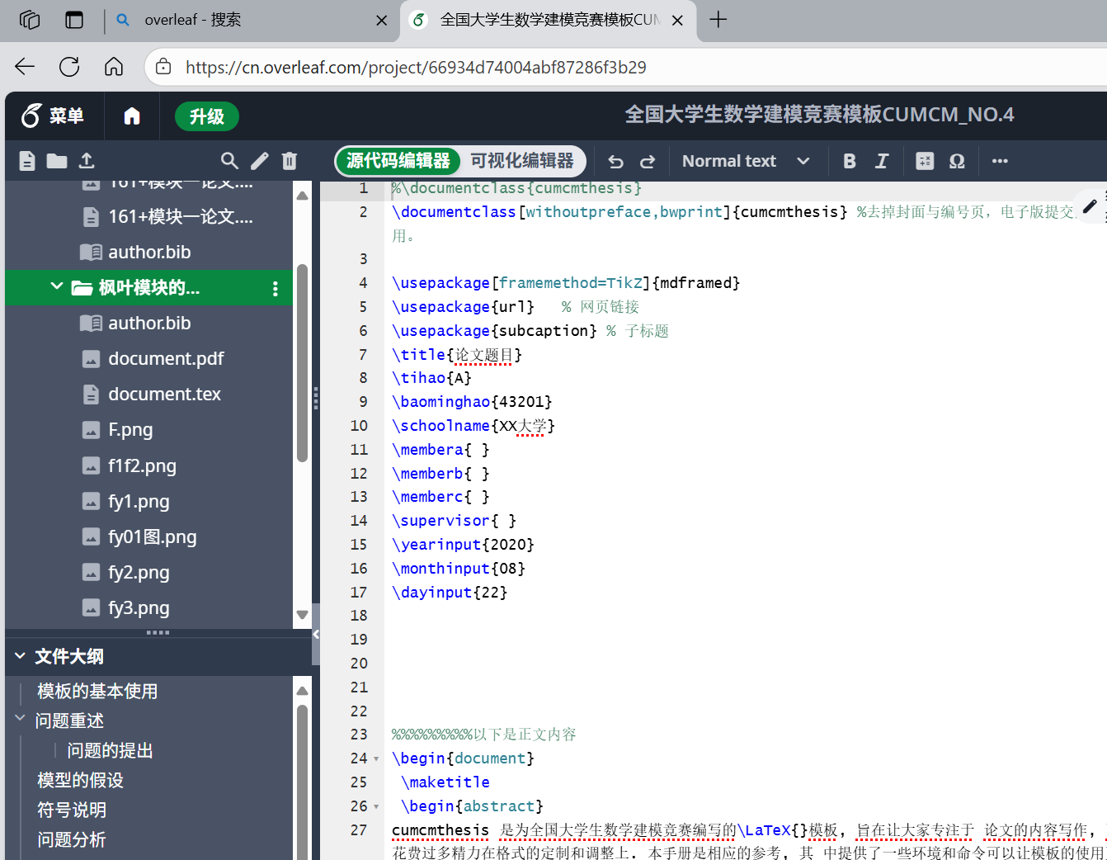Redo the last edit
Viewport: 1107px width, 860px height.
[648, 161]
